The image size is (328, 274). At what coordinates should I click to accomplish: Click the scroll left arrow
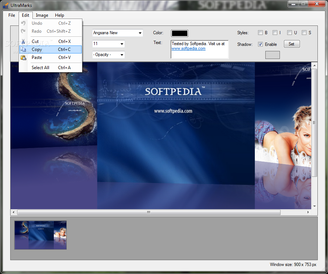pos(13,213)
